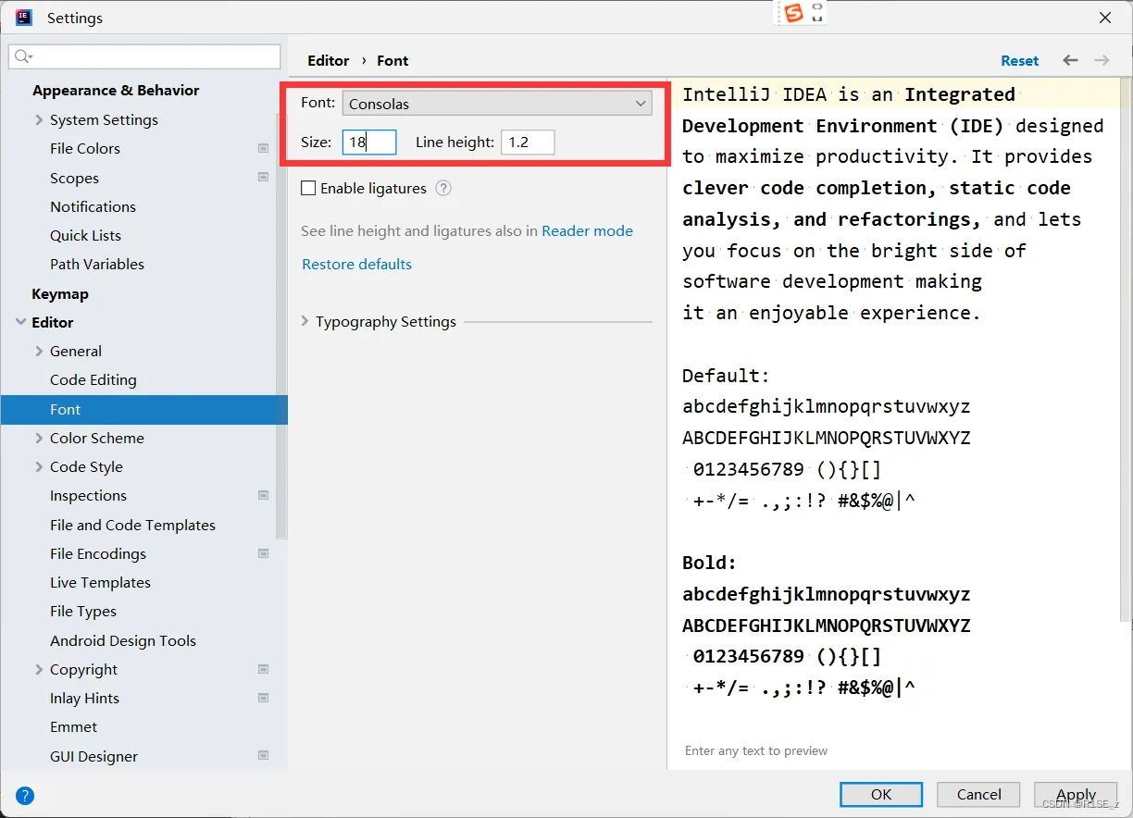Open File Types settings
Viewport: 1133px width, 818px height.
(x=83, y=611)
